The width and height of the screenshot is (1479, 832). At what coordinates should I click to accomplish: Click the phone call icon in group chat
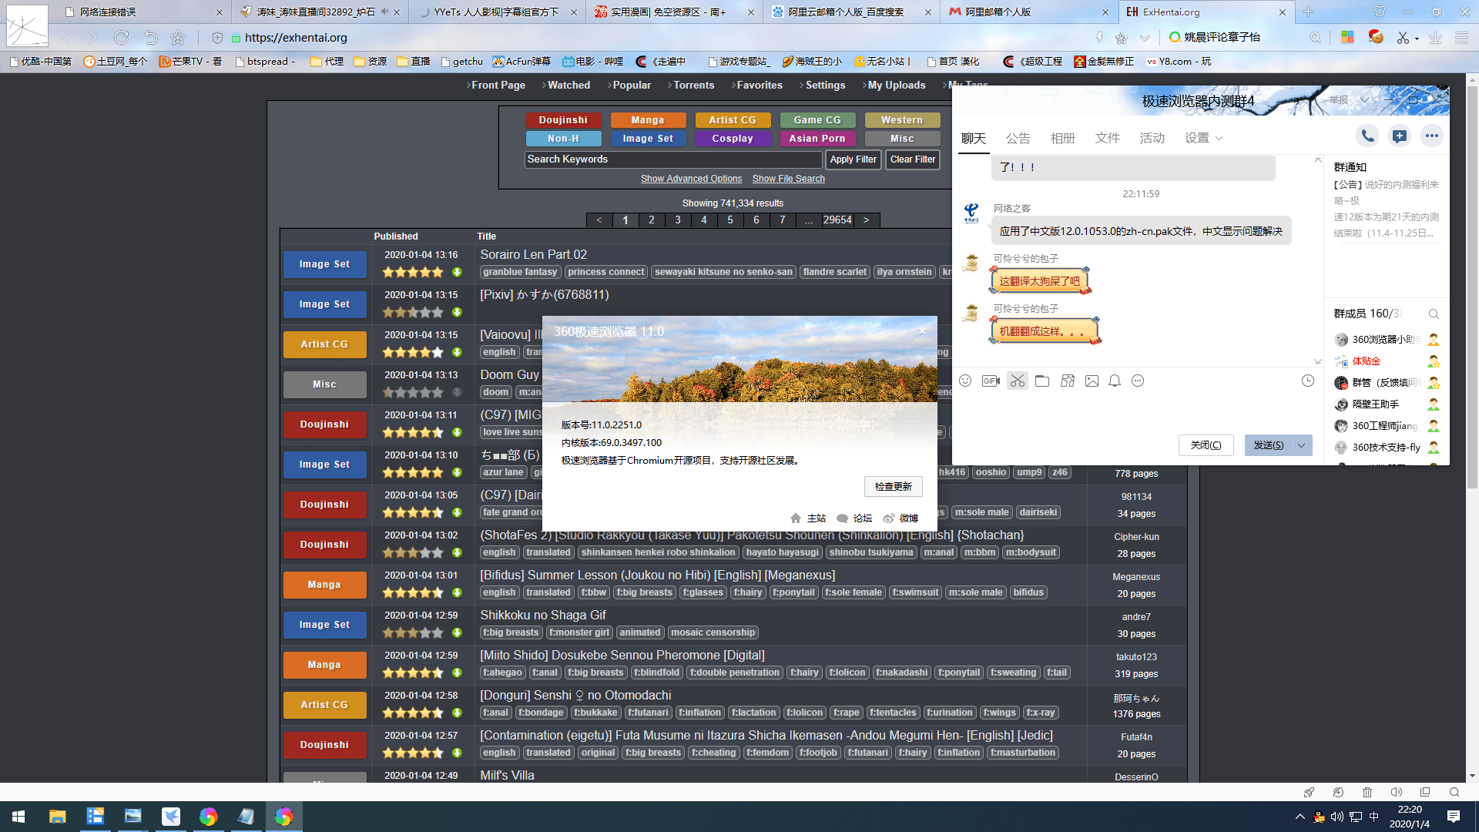tap(1367, 136)
